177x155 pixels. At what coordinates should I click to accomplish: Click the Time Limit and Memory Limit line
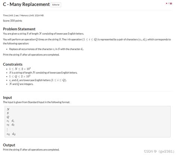(x=23, y=15)
